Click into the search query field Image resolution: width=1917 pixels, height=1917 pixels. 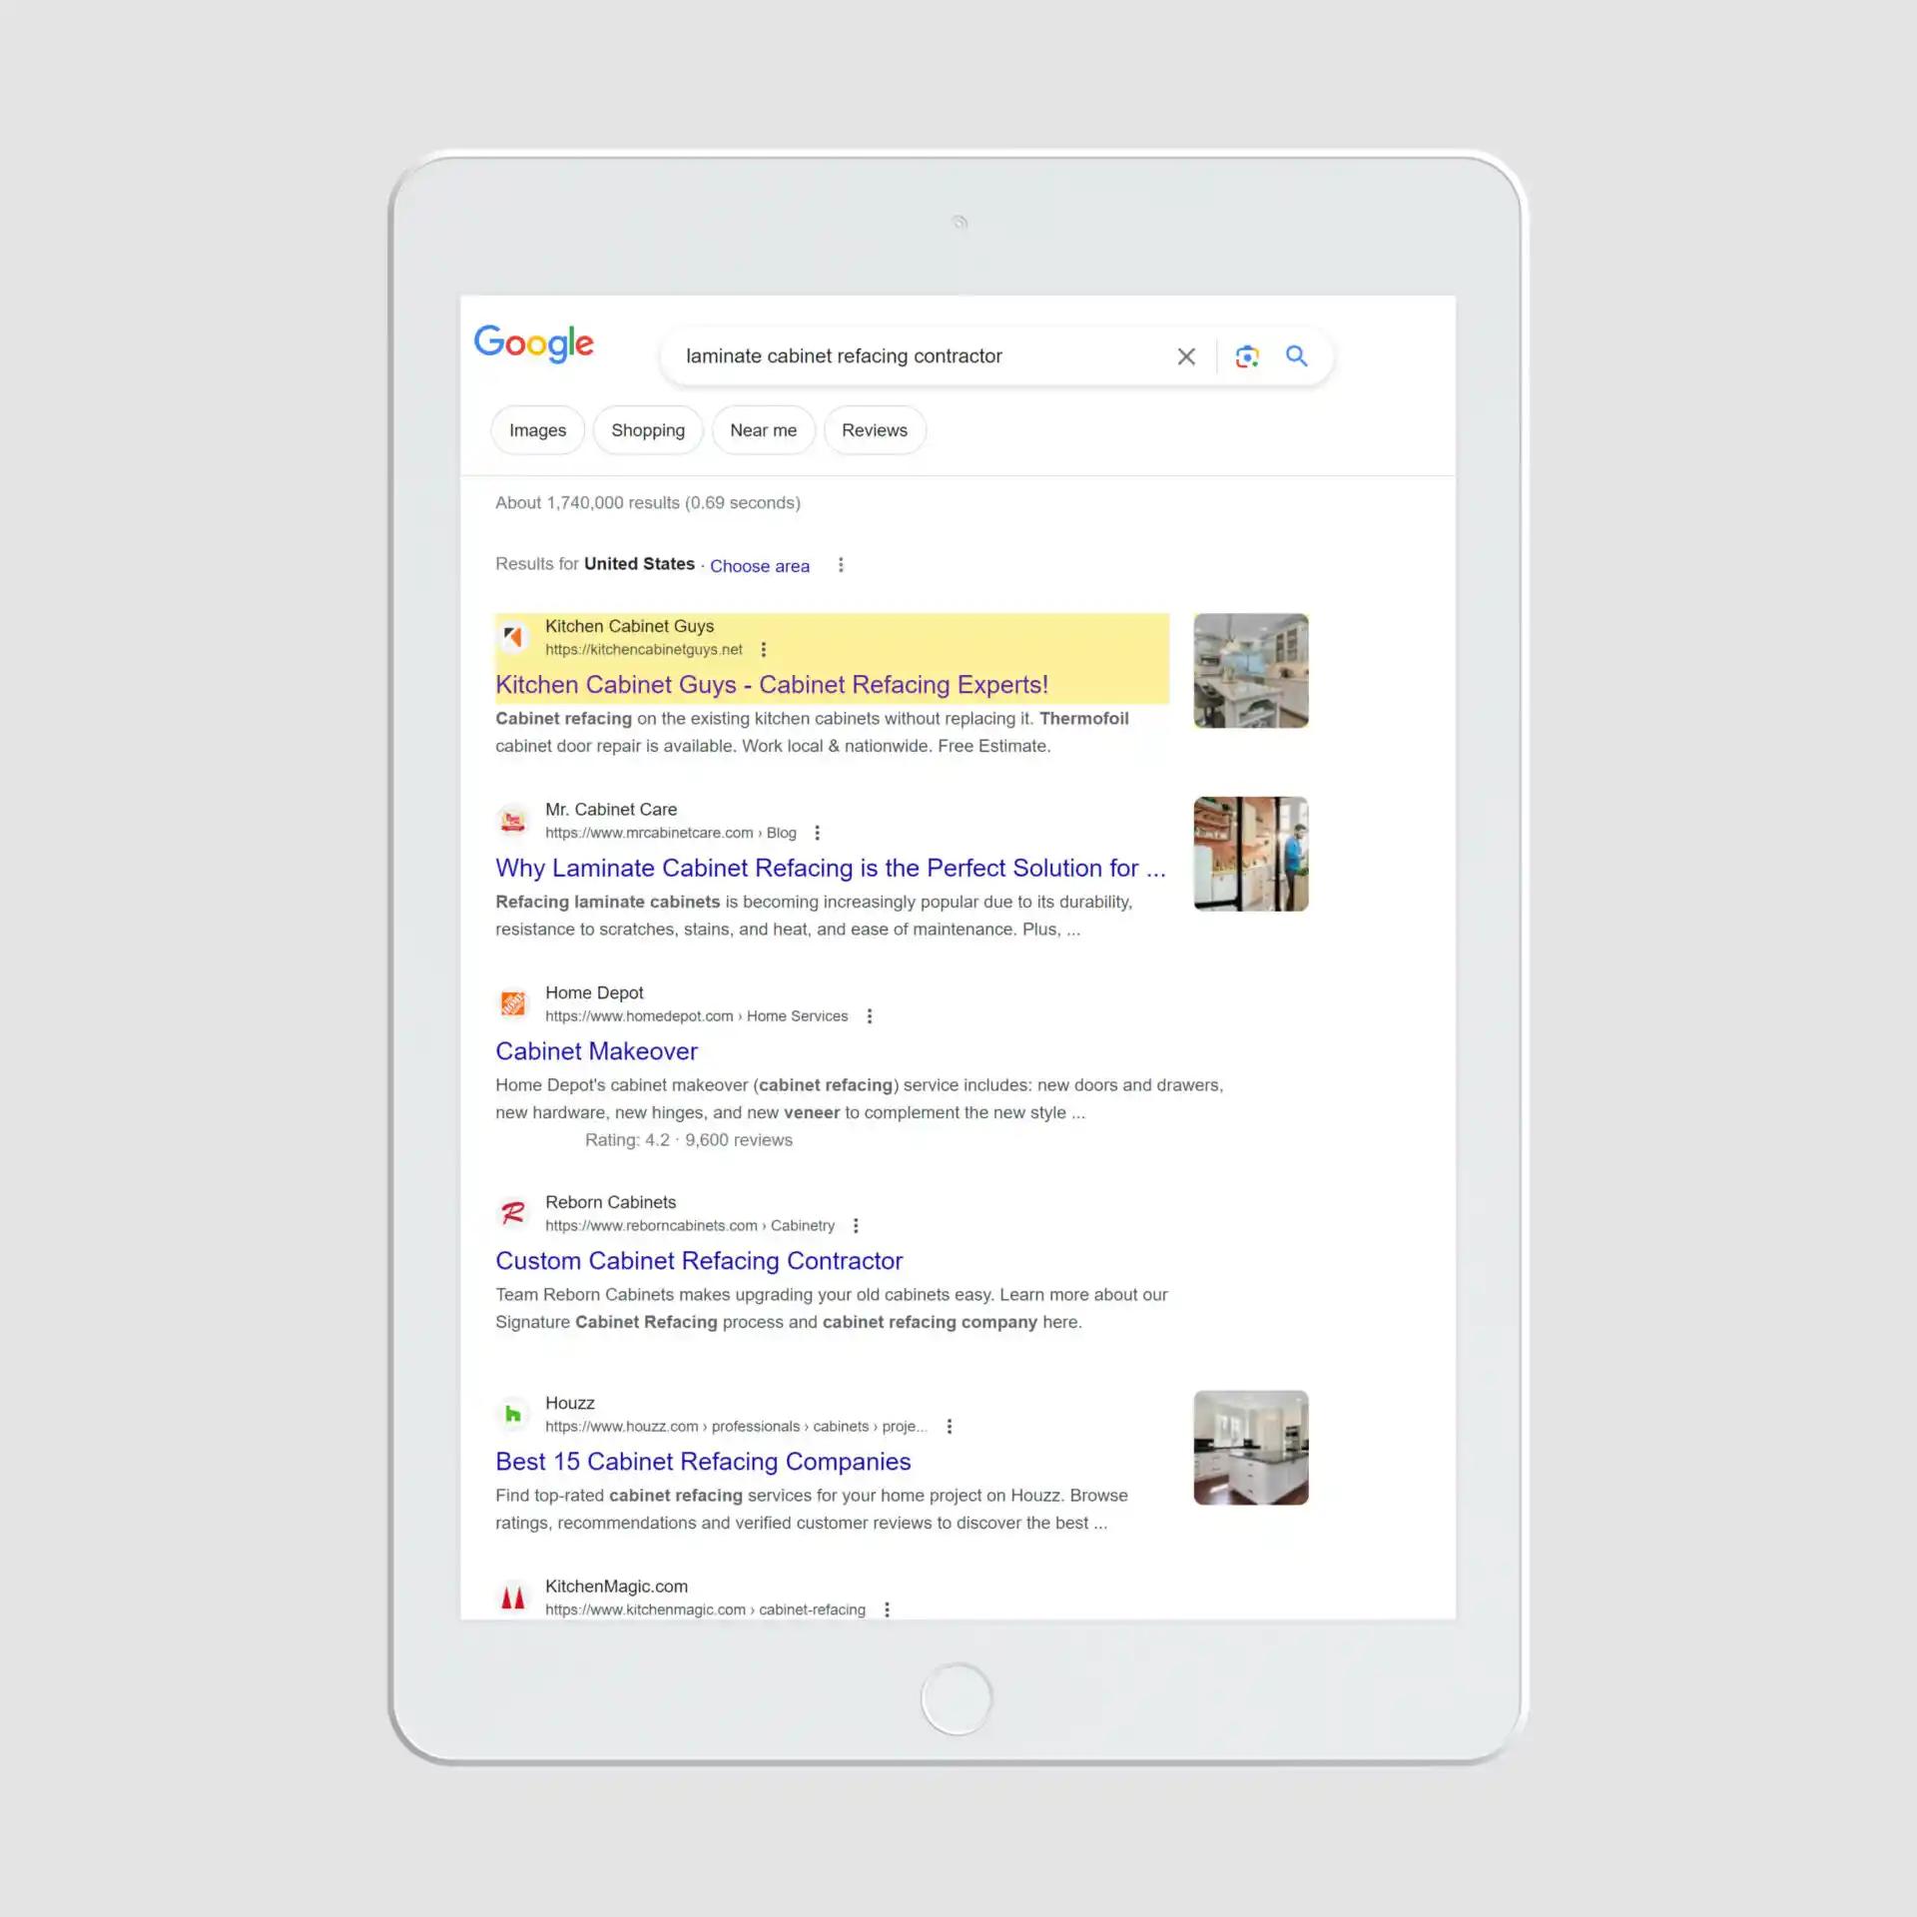pos(899,356)
